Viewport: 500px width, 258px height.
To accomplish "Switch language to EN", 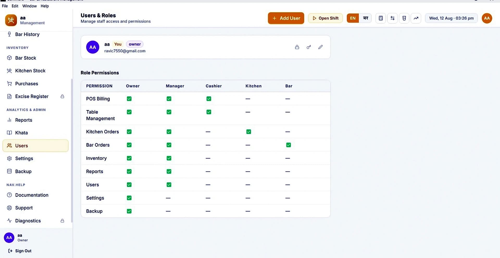I will [353, 18].
